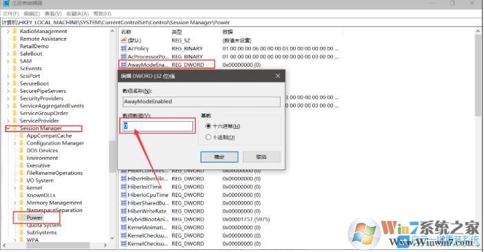This screenshot has height=252, width=484.
Task: Expand the SecurePipeServers tree node
Action: coord(8,91)
